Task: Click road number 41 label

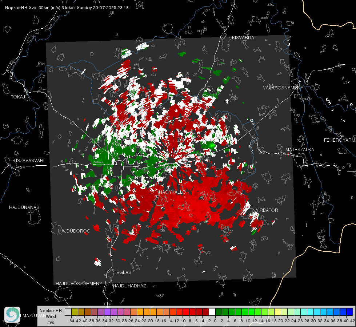Action: coord(277,106)
